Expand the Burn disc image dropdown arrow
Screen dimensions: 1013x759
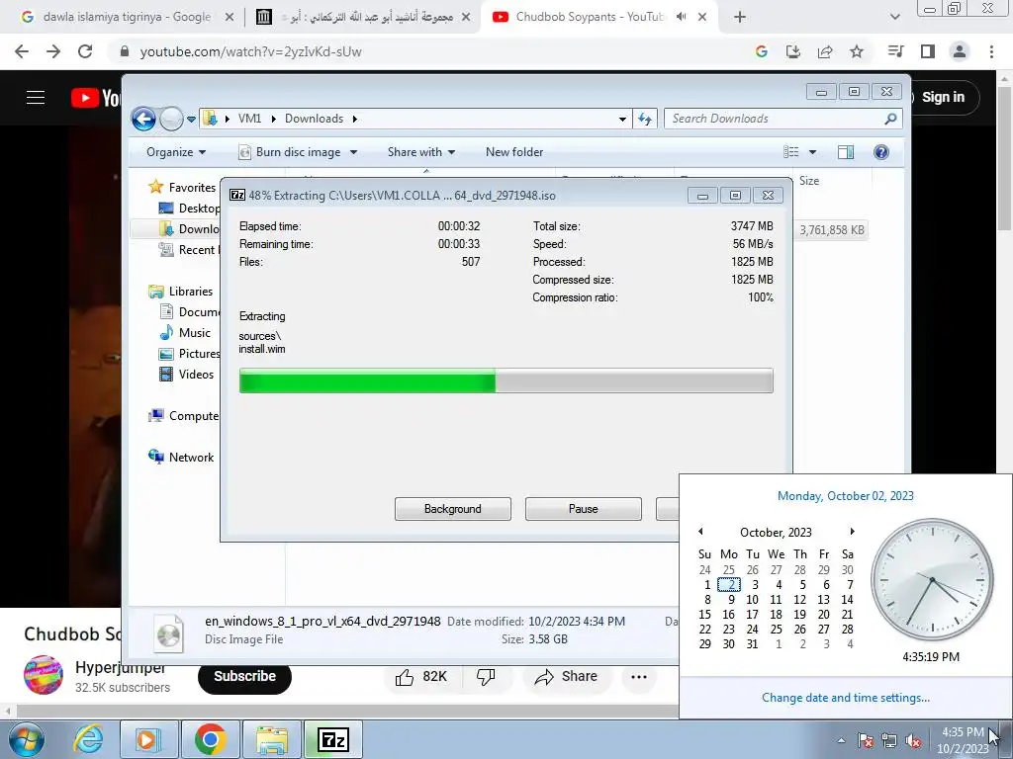click(353, 152)
